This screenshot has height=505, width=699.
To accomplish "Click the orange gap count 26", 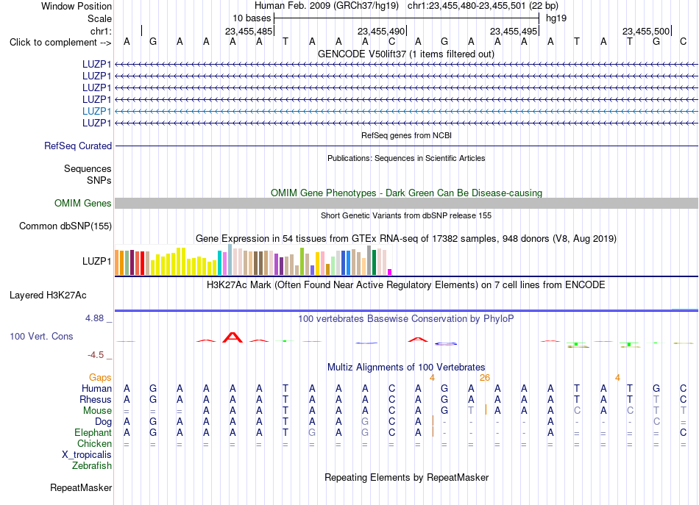I will (x=485, y=378).
